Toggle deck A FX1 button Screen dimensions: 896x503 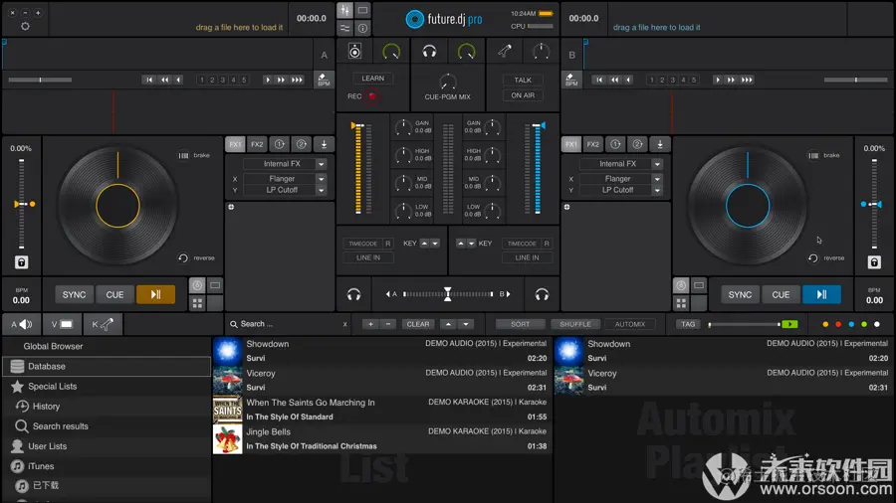tap(235, 144)
